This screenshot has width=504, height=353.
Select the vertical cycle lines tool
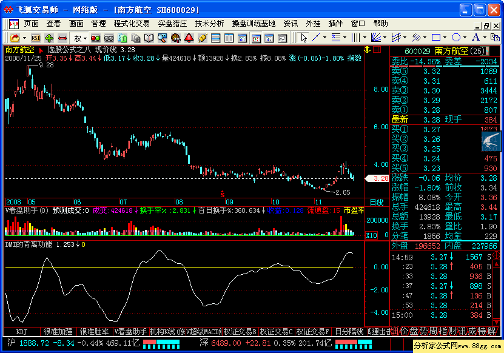click(x=355, y=38)
